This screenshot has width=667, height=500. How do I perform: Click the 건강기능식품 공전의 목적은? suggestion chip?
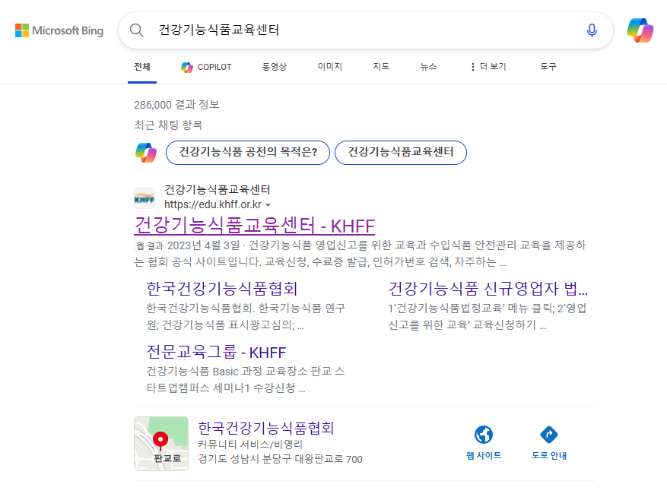coord(247,153)
